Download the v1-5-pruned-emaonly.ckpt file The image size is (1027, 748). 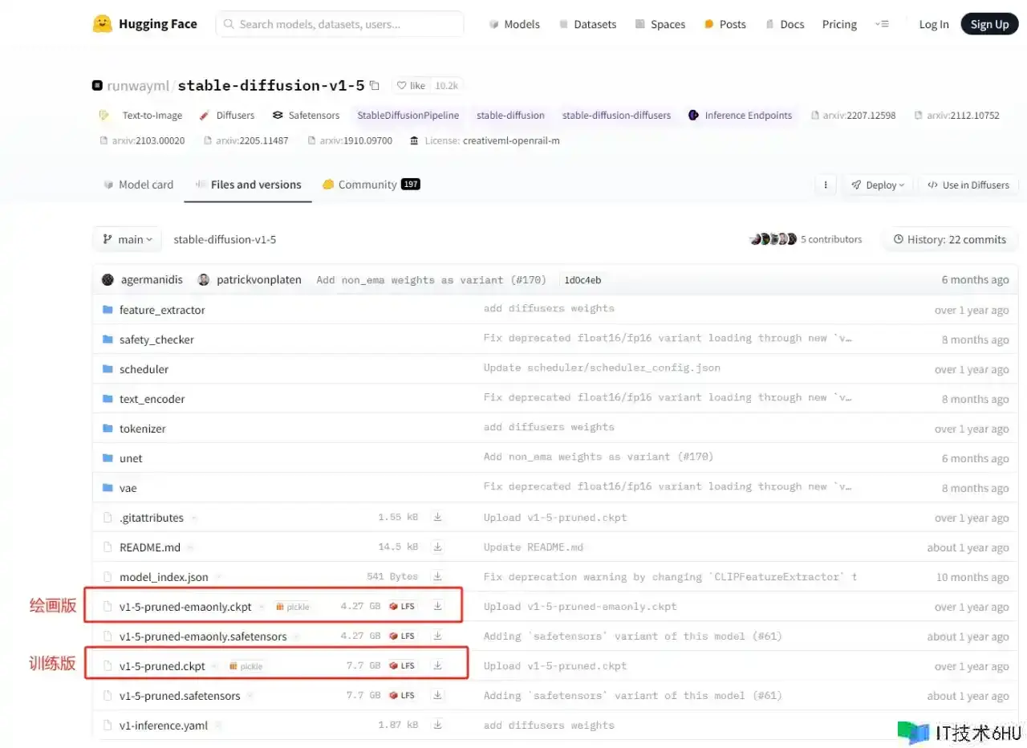[437, 606]
